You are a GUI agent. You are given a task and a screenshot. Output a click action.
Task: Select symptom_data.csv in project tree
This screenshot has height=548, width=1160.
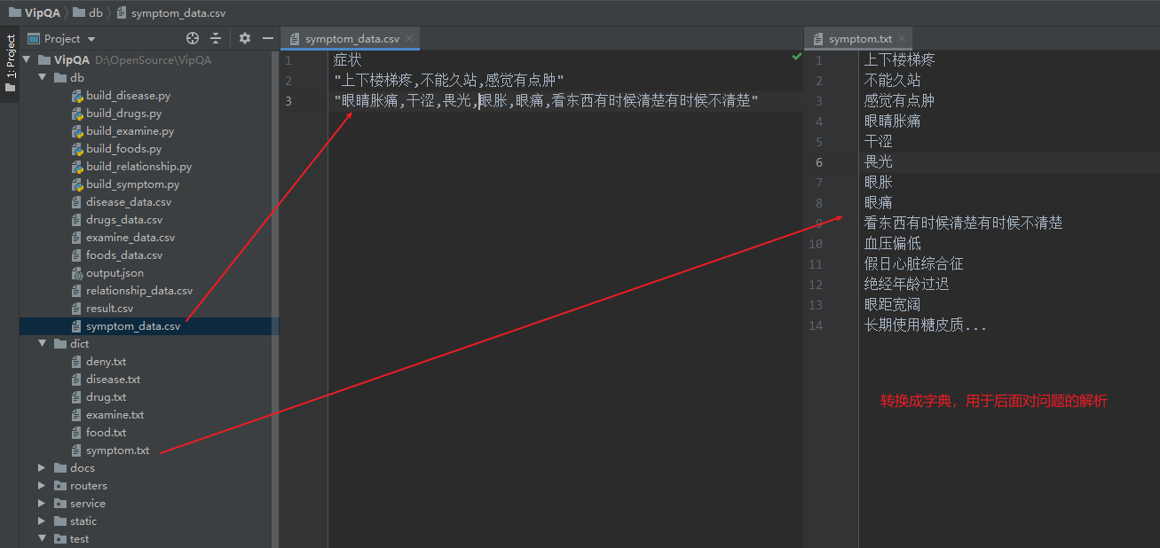coord(133,326)
